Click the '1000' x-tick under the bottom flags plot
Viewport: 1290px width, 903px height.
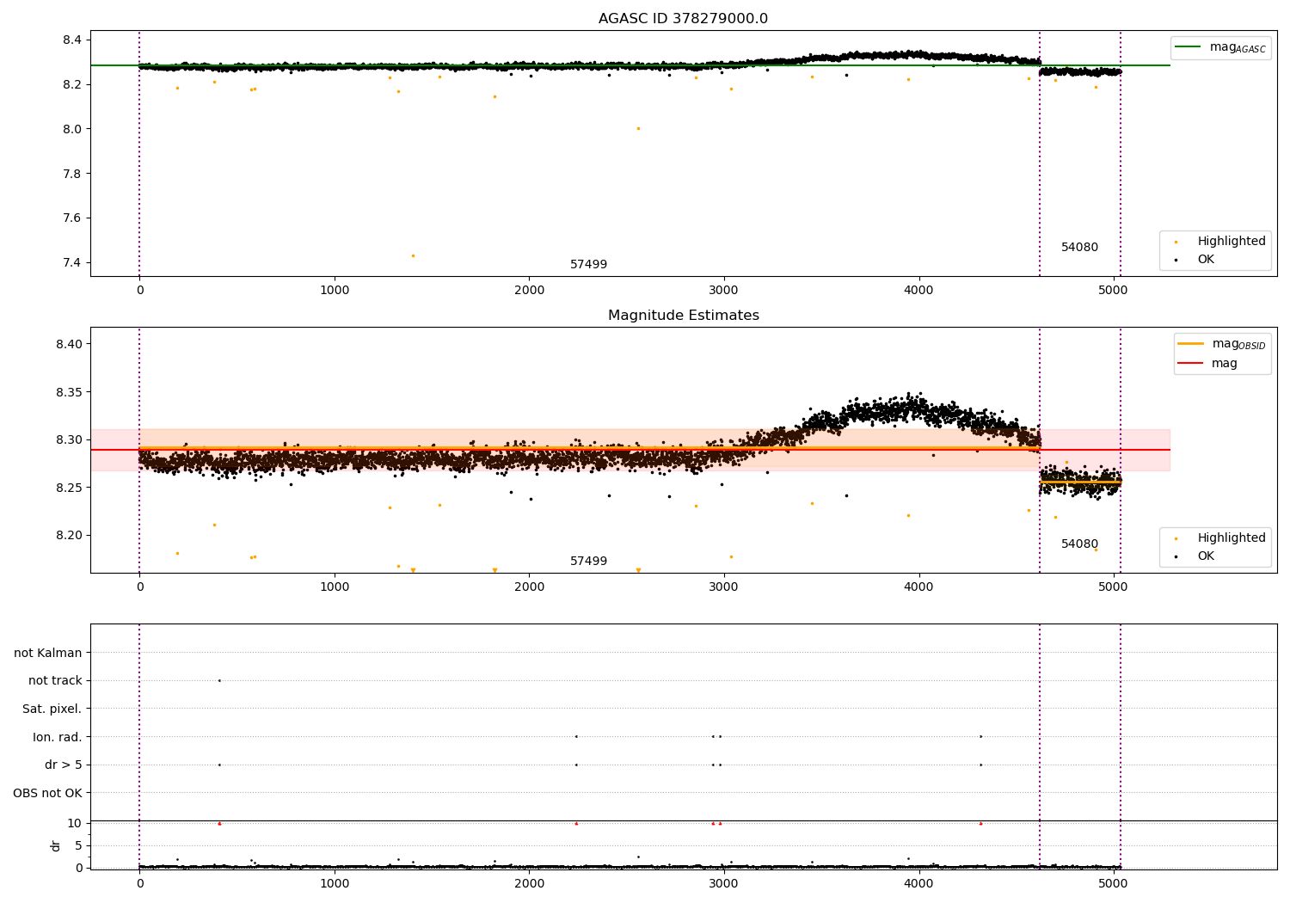[335, 884]
